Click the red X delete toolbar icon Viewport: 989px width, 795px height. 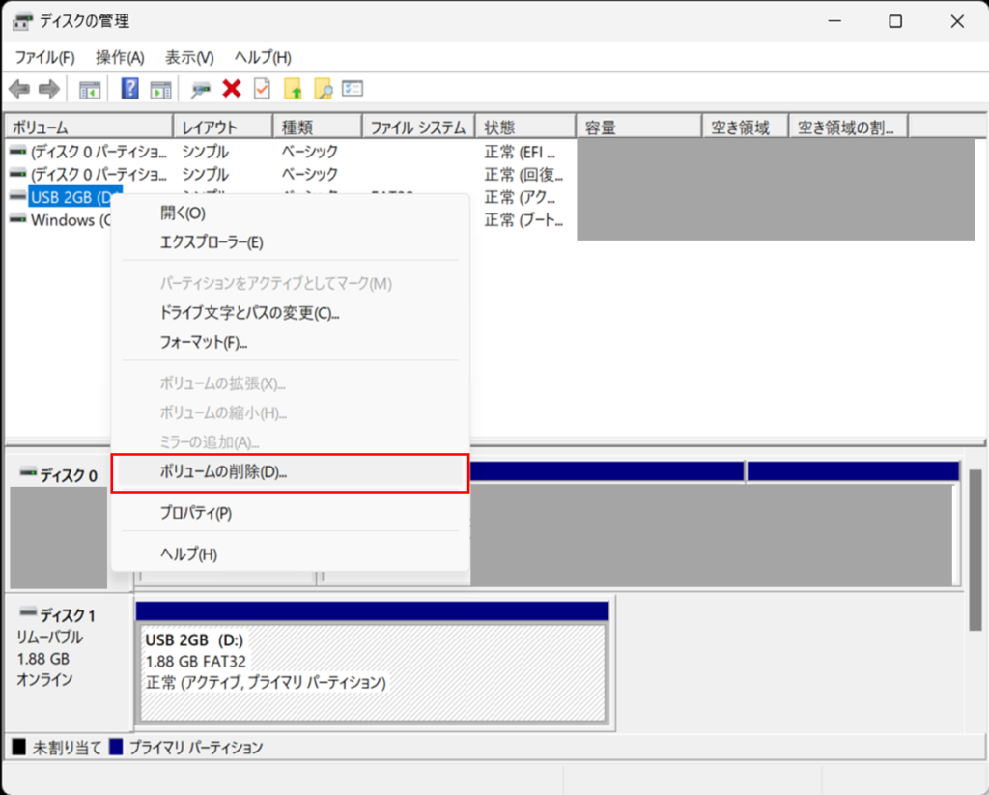point(232,88)
